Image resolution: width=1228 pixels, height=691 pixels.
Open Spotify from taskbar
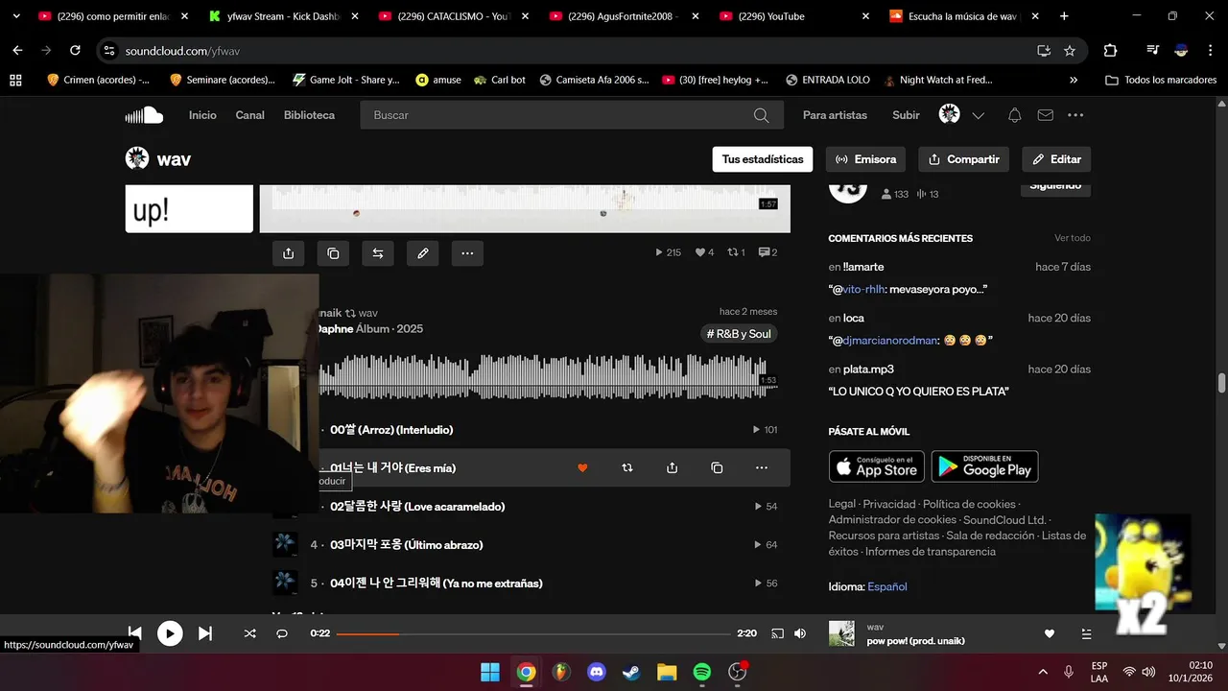tap(702, 672)
